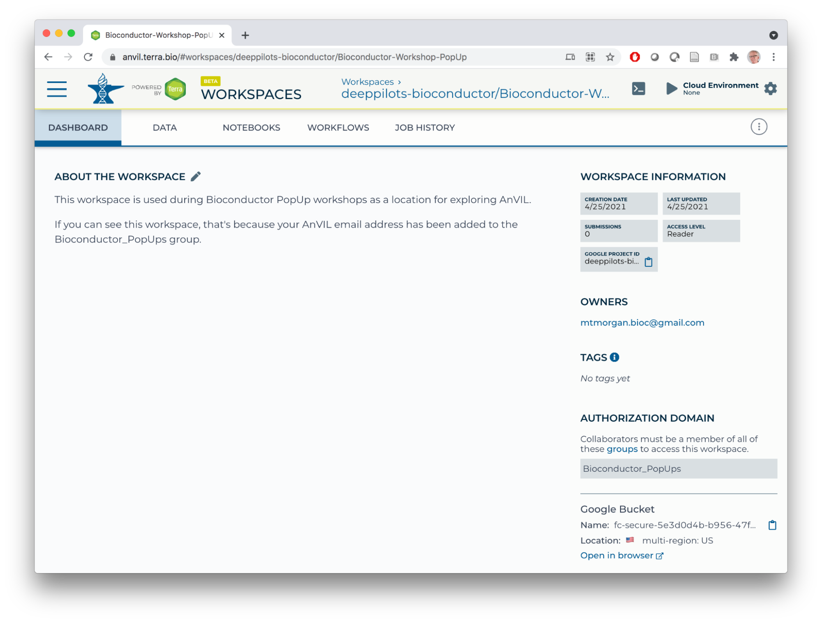Open the browser Extensions puzzle icon

pos(734,57)
